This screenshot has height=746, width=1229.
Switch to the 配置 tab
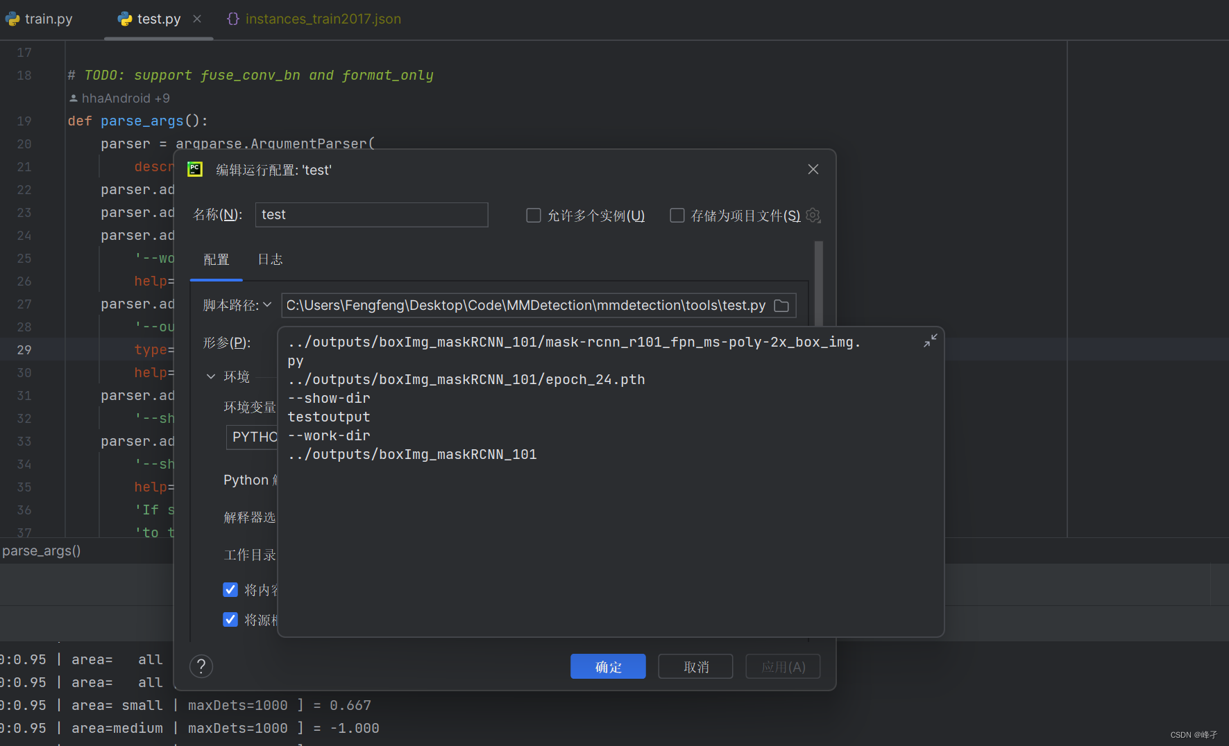[216, 259]
